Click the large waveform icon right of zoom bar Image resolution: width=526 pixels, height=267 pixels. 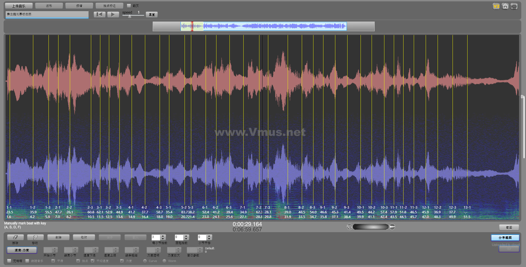click(392, 227)
